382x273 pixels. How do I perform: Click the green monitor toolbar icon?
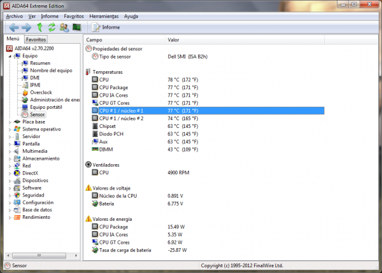tap(77, 27)
